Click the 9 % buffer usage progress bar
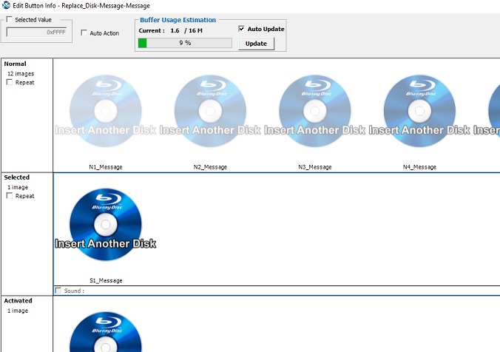The height and width of the screenshot is (352, 500). pos(185,43)
